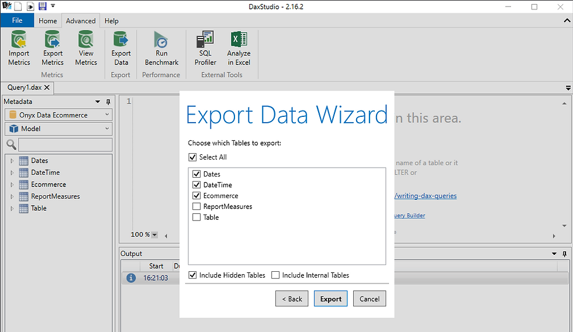Click the Back button in wizard
Screen dimensions: 573x332
pos(292,299)
